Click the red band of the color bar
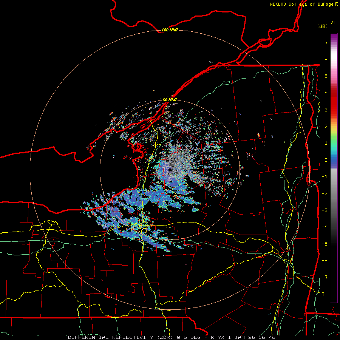This screenshot has height=340, width=340. pos(334,102)
